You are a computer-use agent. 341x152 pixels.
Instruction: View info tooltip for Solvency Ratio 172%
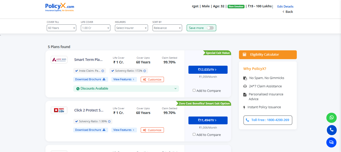pyautogui.click(x=144, y=71)
